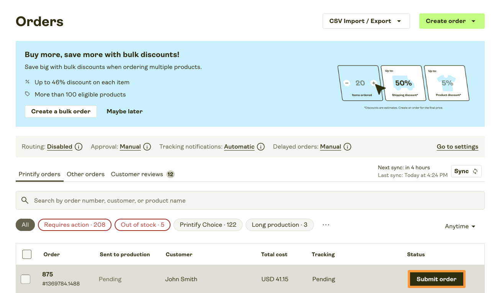Follow the Go to settings link

pyautogui.click(x=457, y=147)
